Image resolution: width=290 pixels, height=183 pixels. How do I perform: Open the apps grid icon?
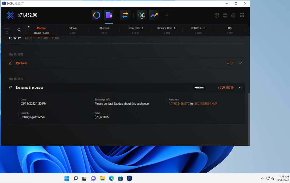point(241,15)
